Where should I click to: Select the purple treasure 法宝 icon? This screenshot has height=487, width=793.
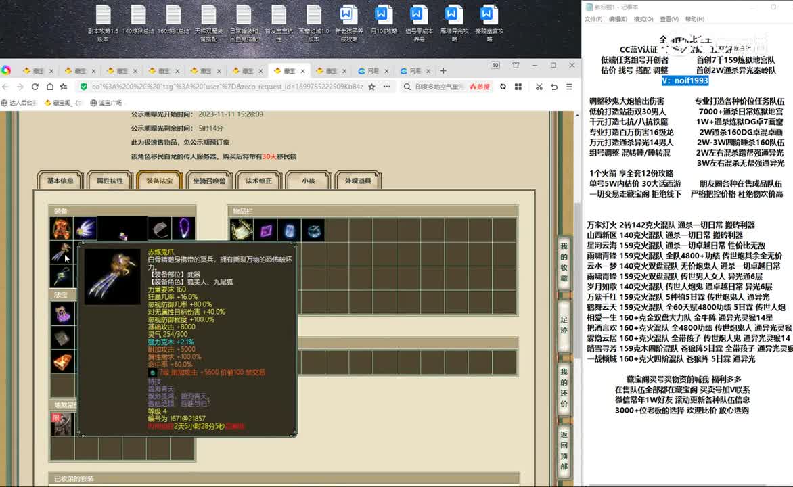tap(62, 314)
